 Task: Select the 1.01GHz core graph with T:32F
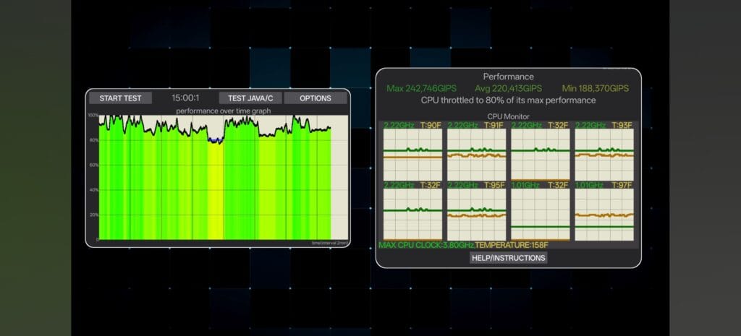click(540, 214)
